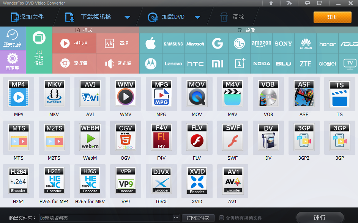Select the SWF format icon
358x223 pixels.
click(232, 138)
